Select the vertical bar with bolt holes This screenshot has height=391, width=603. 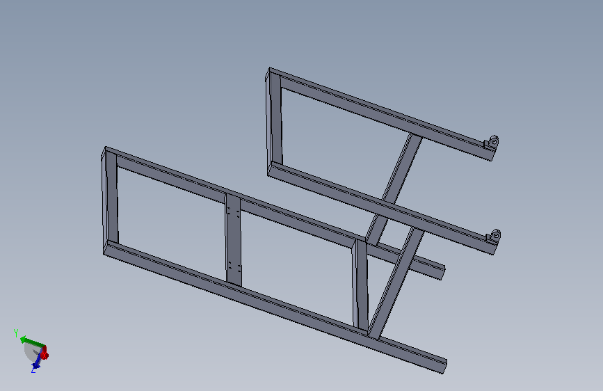(x=234, y=240)
